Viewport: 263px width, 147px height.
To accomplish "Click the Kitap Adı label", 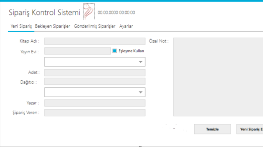I will [30, 41].
